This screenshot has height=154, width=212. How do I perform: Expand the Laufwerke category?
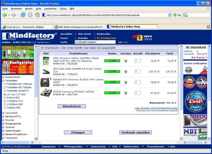point(3,113)
